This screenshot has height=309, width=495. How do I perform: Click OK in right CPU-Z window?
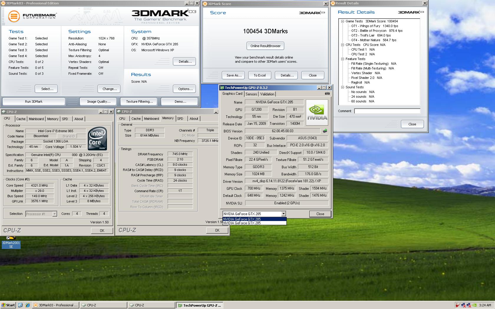(217, 230)
